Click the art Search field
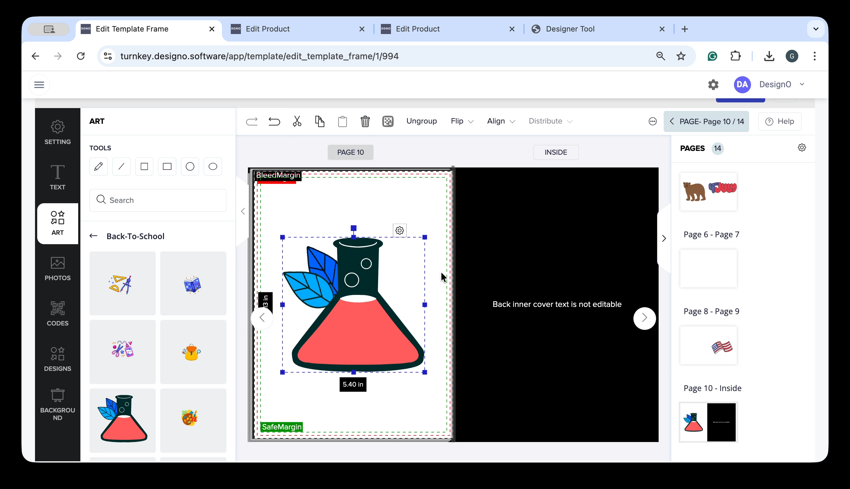850x489 pixels. click(x=158, y=200)
